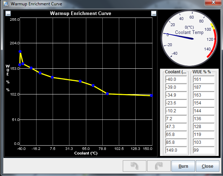Click the redo arrow button
The width and height of the screenshot is (223, 176).
[159, 166]
